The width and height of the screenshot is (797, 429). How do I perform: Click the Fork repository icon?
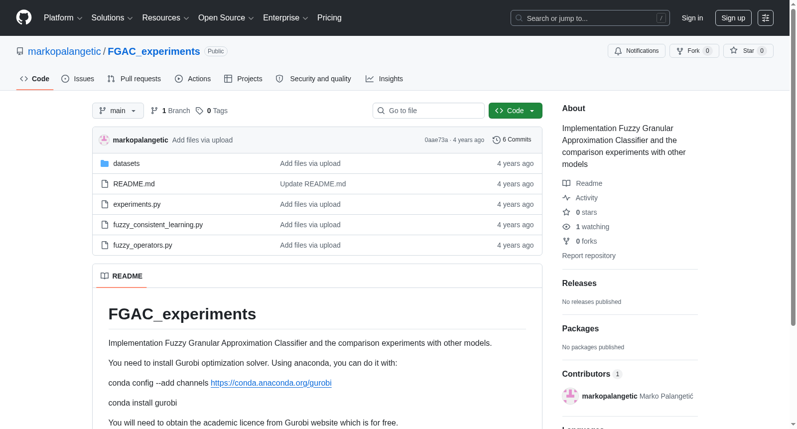pyautogui.click(x=680, y=51)
